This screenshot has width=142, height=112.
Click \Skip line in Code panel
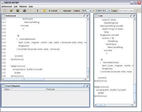106,32
